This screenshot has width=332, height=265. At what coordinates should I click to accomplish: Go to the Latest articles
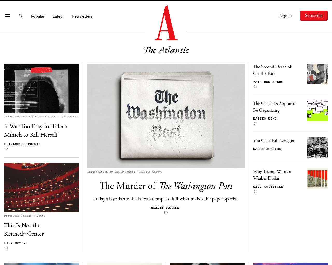(x=58, y=16)
